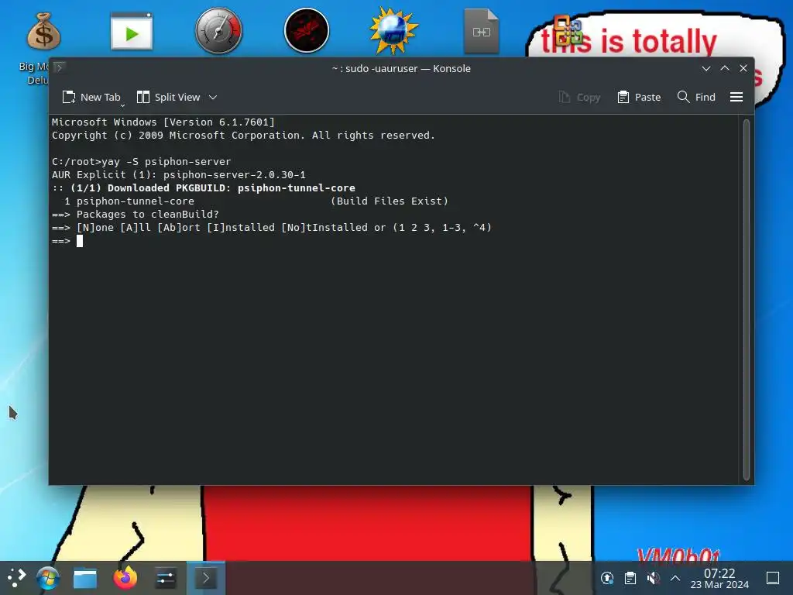The height and width of the screenshot is (595, 793).
Task: Click the Copy toolbar button
Action: (x=579, y=97)
